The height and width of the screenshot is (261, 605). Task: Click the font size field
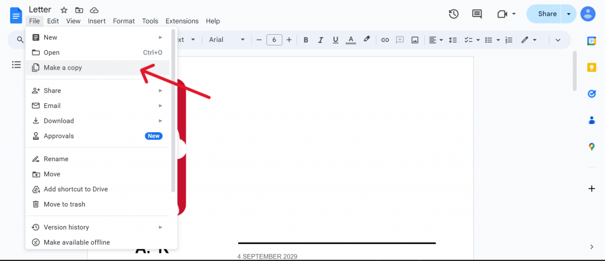(274, 40)
